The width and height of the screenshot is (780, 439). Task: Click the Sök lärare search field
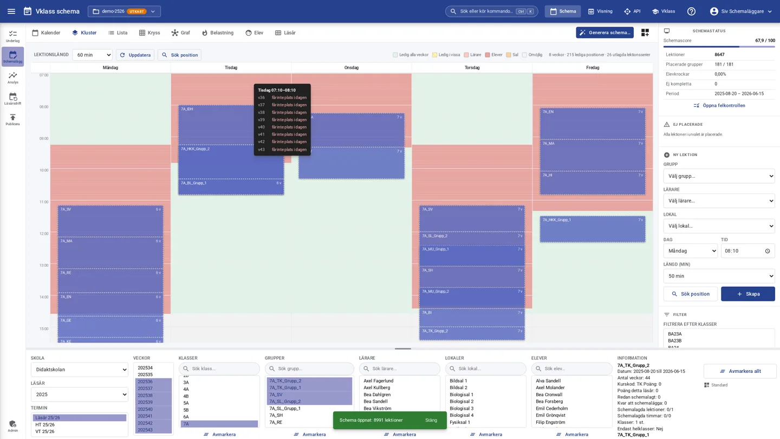click(399, 369)
